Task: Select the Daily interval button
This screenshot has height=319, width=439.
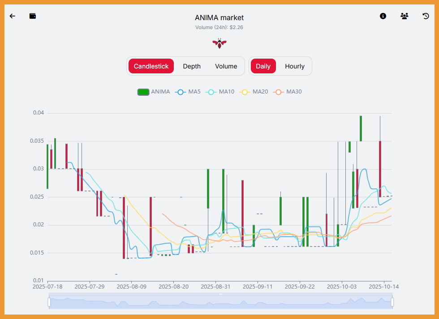Action: (263, 66)
